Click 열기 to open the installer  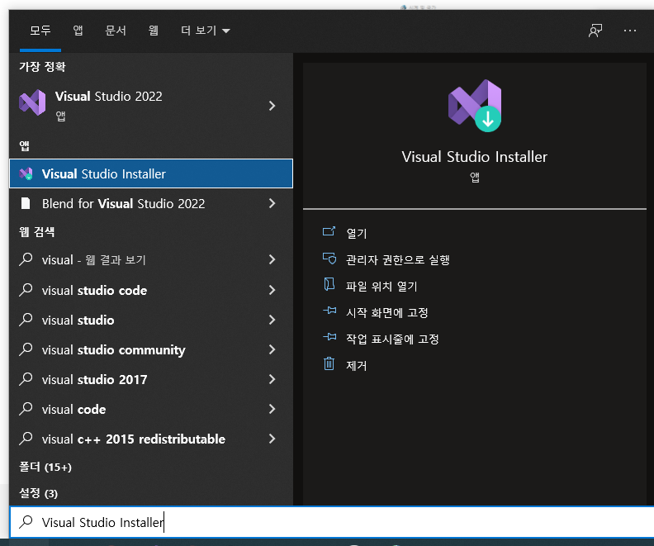357,233
